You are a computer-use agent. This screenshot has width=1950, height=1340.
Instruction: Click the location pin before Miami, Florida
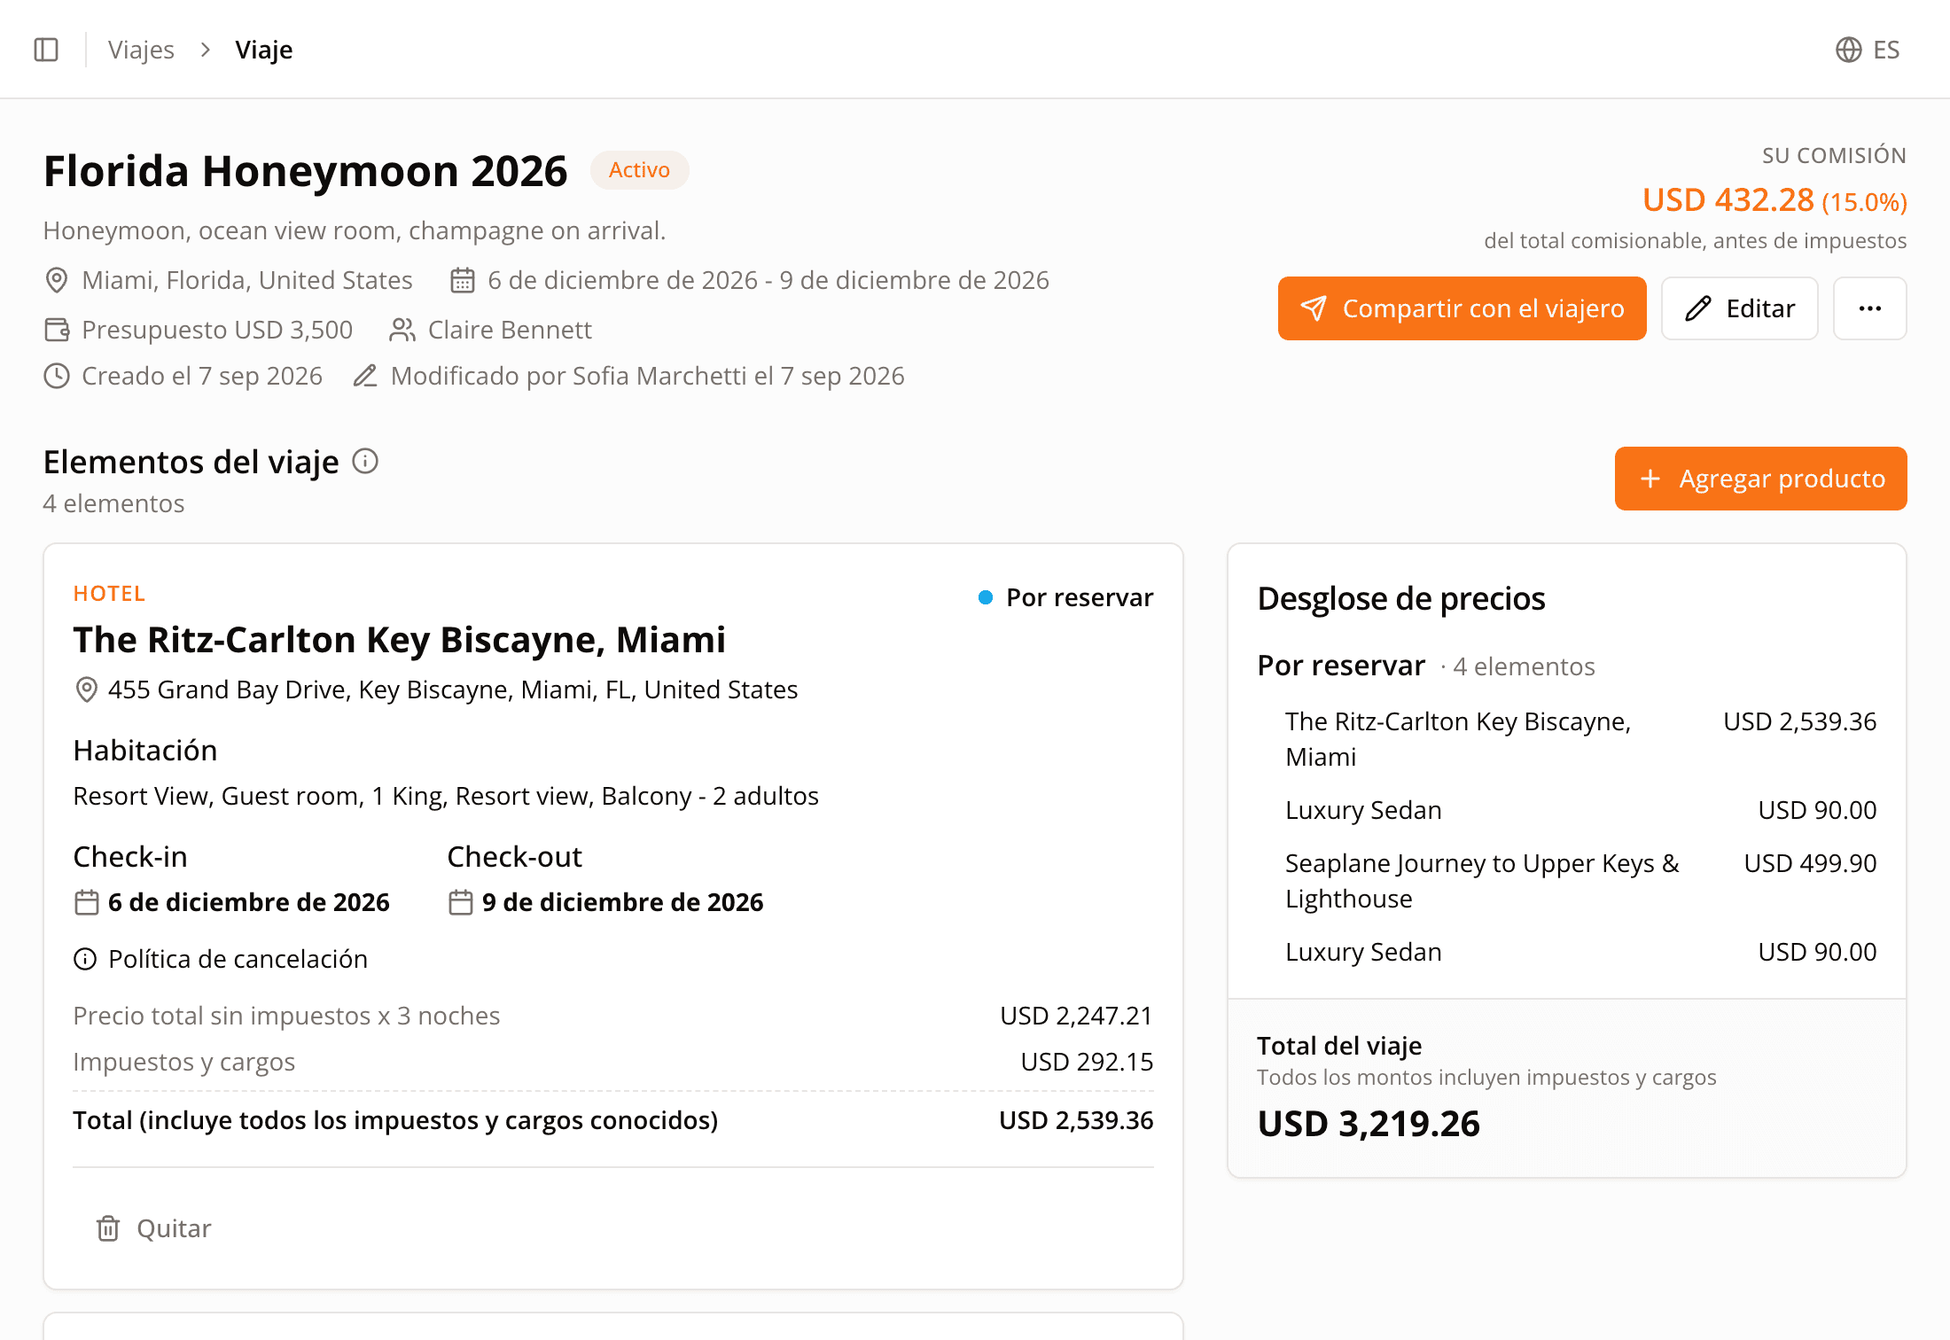tap(56, 280)
